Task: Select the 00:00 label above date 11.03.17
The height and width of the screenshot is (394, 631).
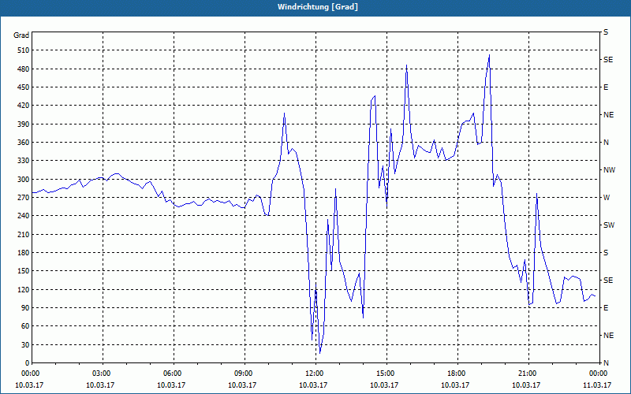Action: click(599, 374)
